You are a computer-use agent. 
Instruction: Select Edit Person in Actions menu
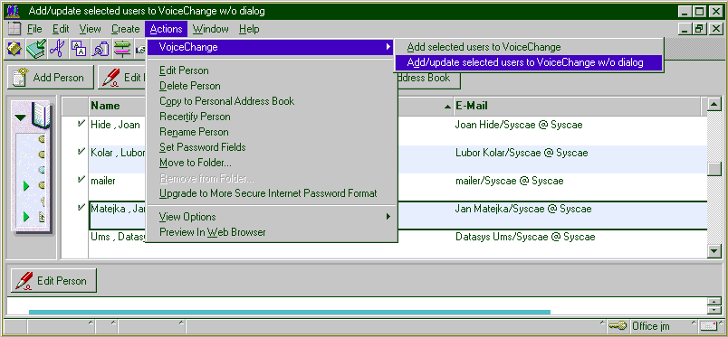click(184, 70)
